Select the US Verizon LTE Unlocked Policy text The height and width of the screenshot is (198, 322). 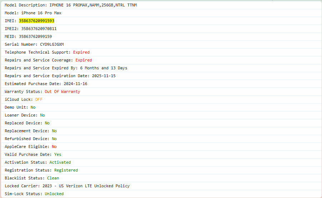coord(94,186)
